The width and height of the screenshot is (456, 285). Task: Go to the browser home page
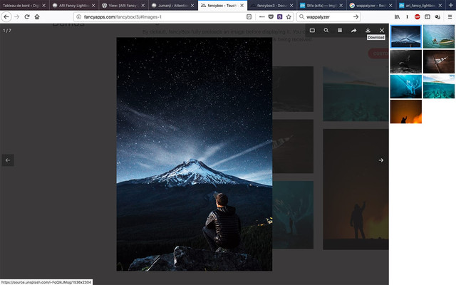[x=37, y=17]
